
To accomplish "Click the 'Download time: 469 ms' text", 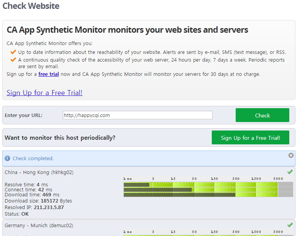I will click(x=32, y=194).
